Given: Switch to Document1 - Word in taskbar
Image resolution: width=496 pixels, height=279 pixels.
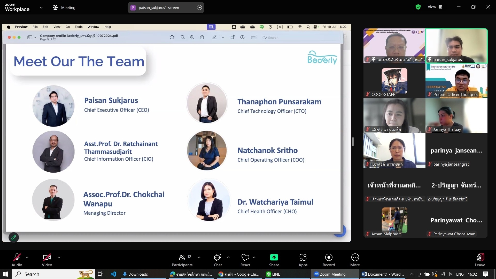Looking at the screenshot, I should point(383,274).
